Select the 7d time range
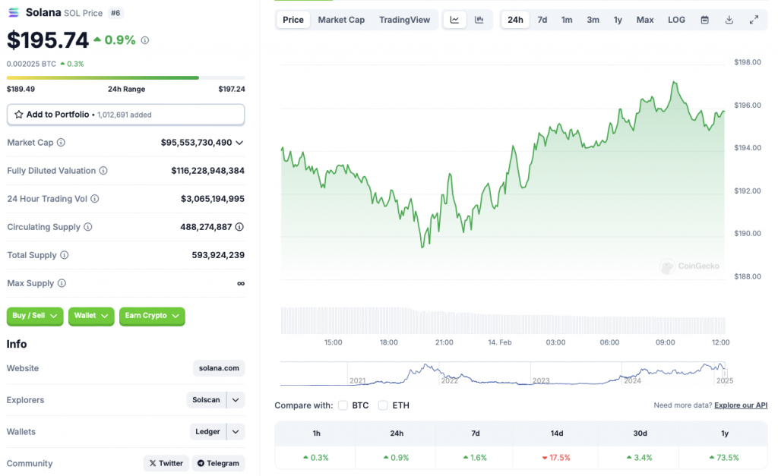The width and height of the screenshot is (778, 476). tap(542, 20)
